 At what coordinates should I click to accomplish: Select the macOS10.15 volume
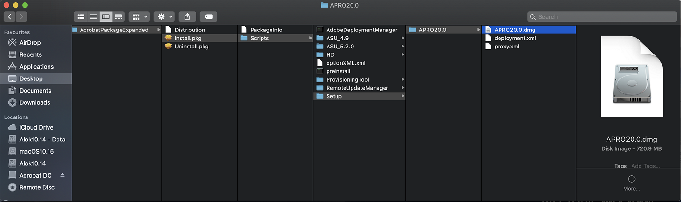tap(36, 151)
